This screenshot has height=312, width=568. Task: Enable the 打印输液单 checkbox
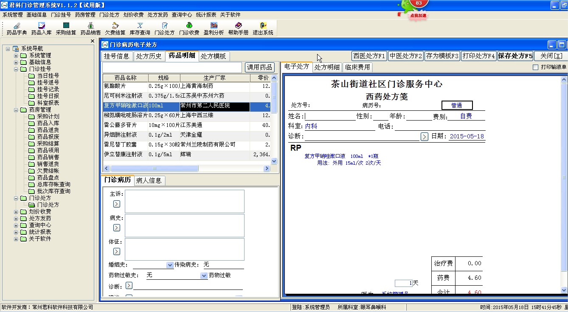pos(535,67)
